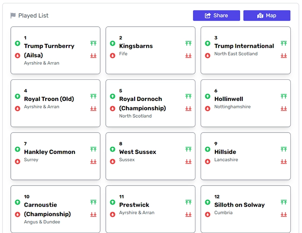Image resolution: width=302 pixels, height=233 pixels.
Task: Send Hankley Common to list bottom
Action: [x=93, y=162]
